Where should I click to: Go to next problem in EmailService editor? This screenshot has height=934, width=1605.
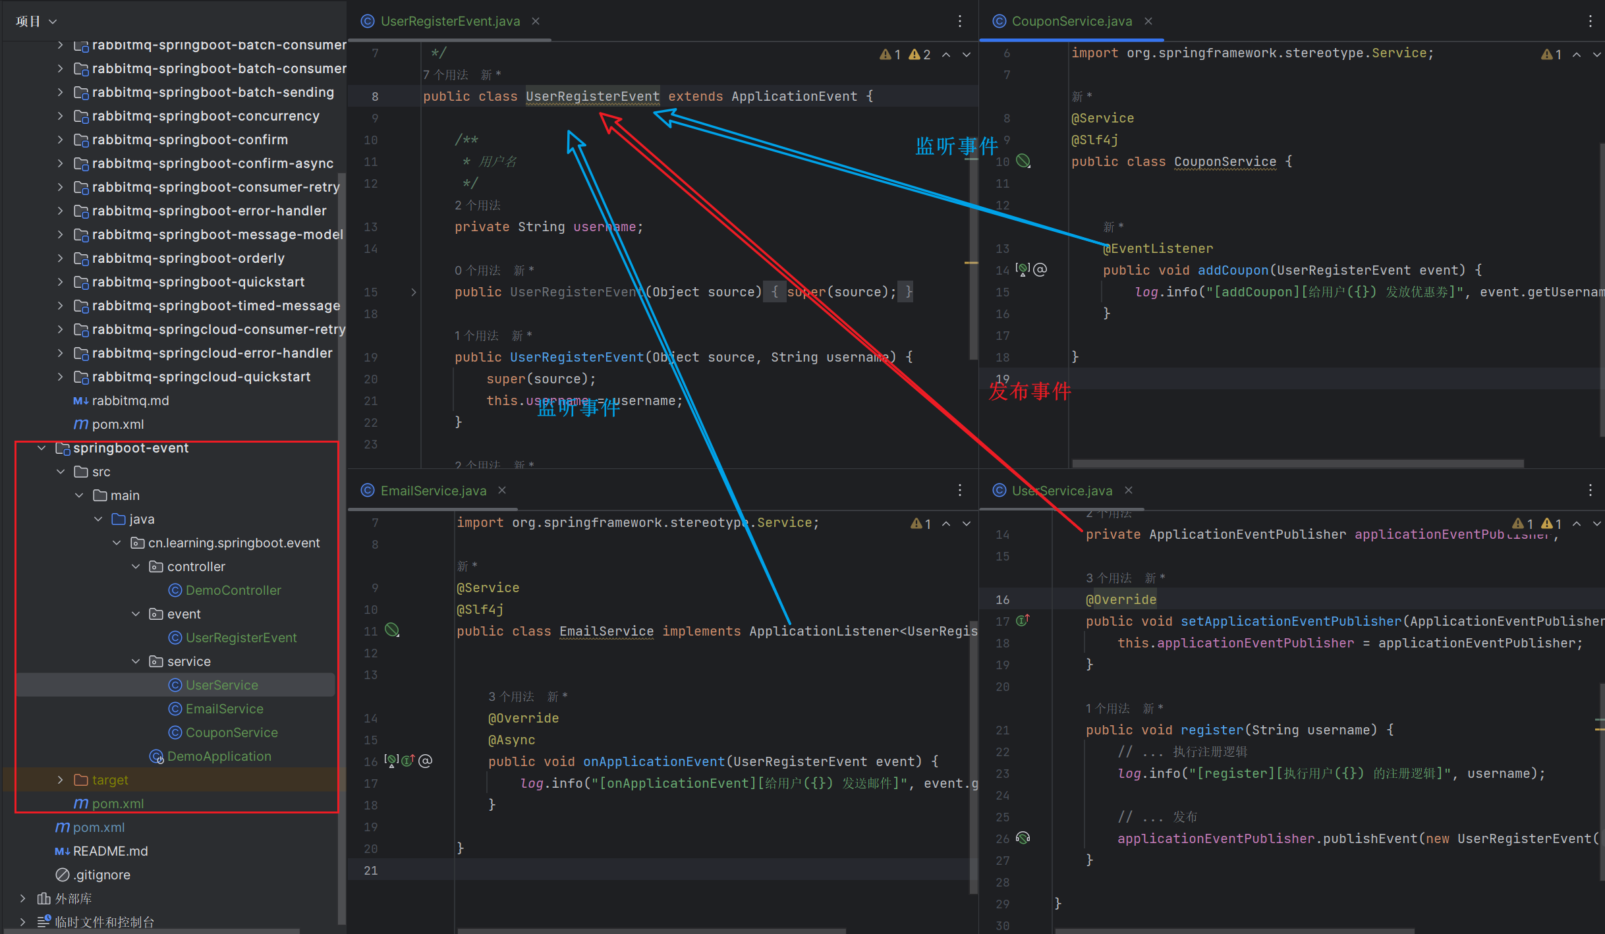967,524
